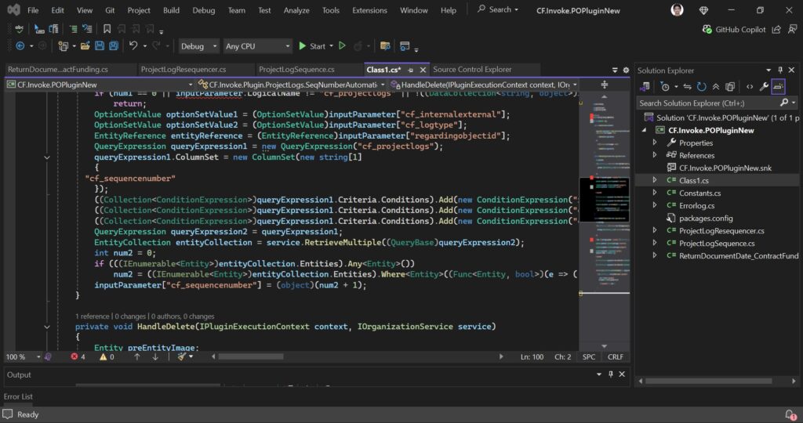Click the Error List panel tab
The height and width of the screenshot is (423, 803).
[x=18, y=396]
